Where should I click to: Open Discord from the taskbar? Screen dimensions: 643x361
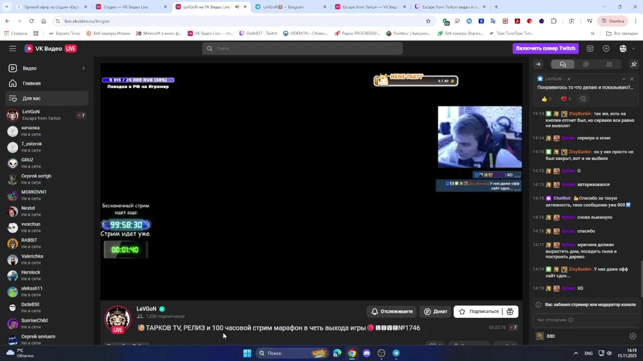point(367,353)
